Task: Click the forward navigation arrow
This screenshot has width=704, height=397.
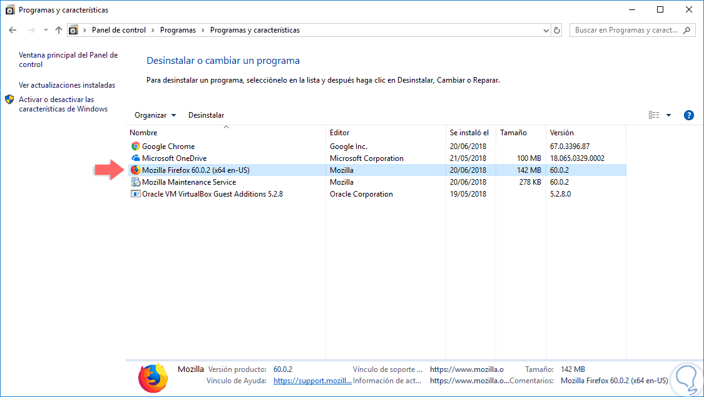Action: click(x=31, y=30)
